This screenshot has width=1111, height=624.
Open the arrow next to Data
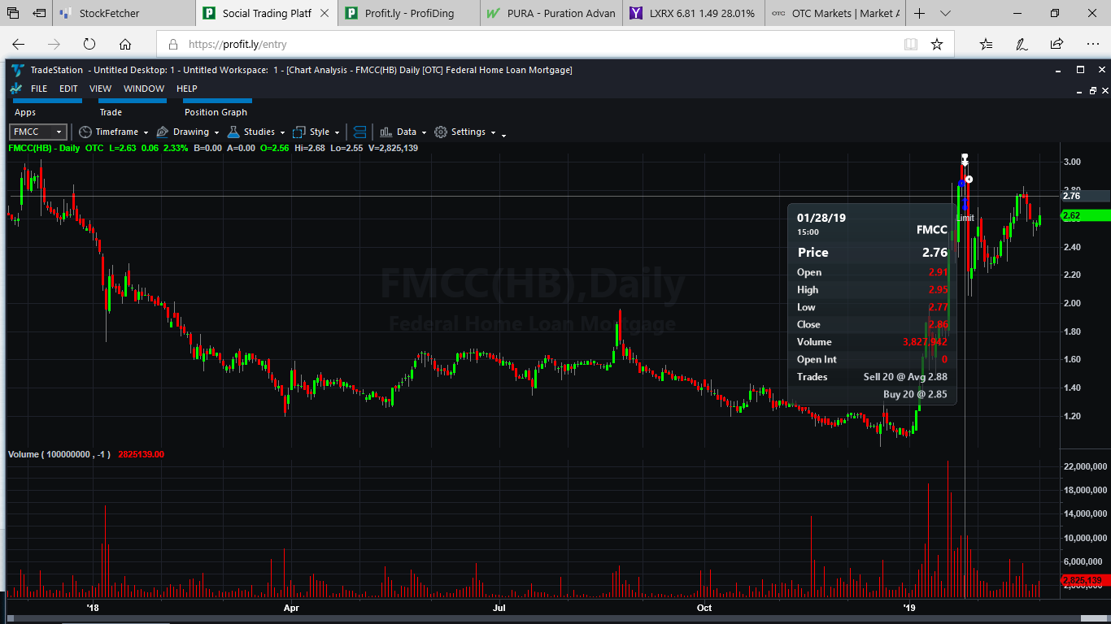pos(424,132)
